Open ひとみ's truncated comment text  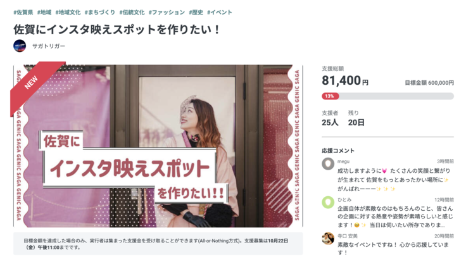coord(395,216)
